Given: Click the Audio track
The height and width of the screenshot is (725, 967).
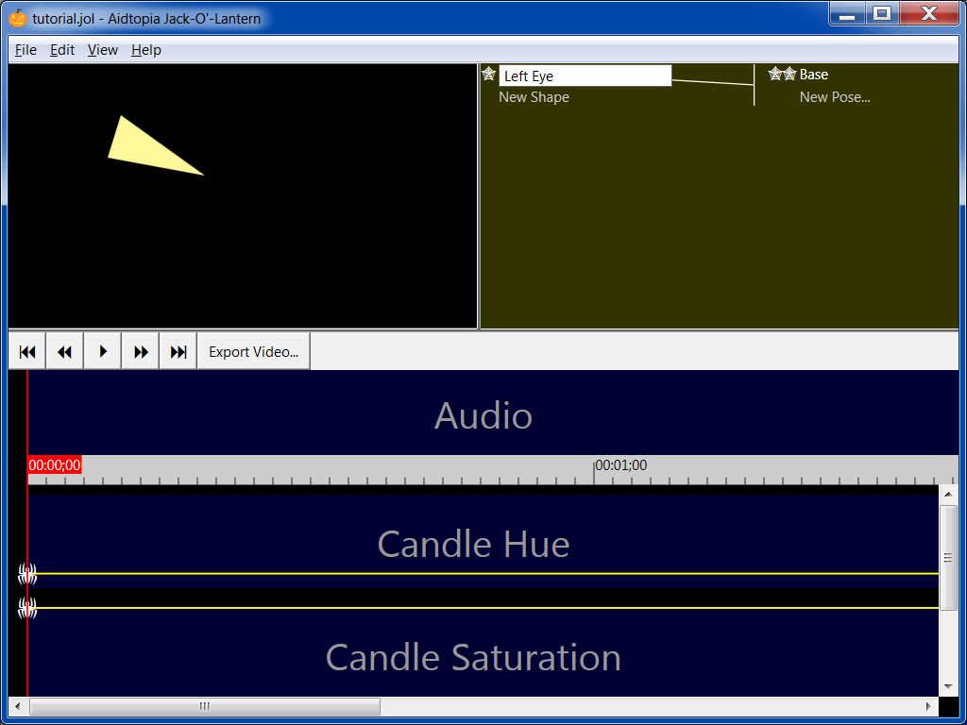Looking at the screenshot, I should [483, 414].
